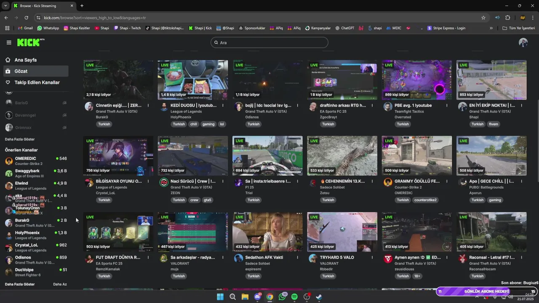Screen dimensions: 539x303
Task: Open the WhatsApp bookmark
Action: coord(48,28)
